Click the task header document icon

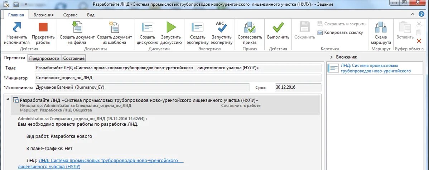tap(16, 100)
